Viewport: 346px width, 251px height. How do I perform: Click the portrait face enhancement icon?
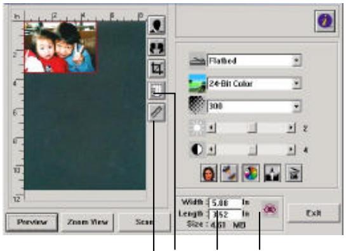[x=208, y=173]
